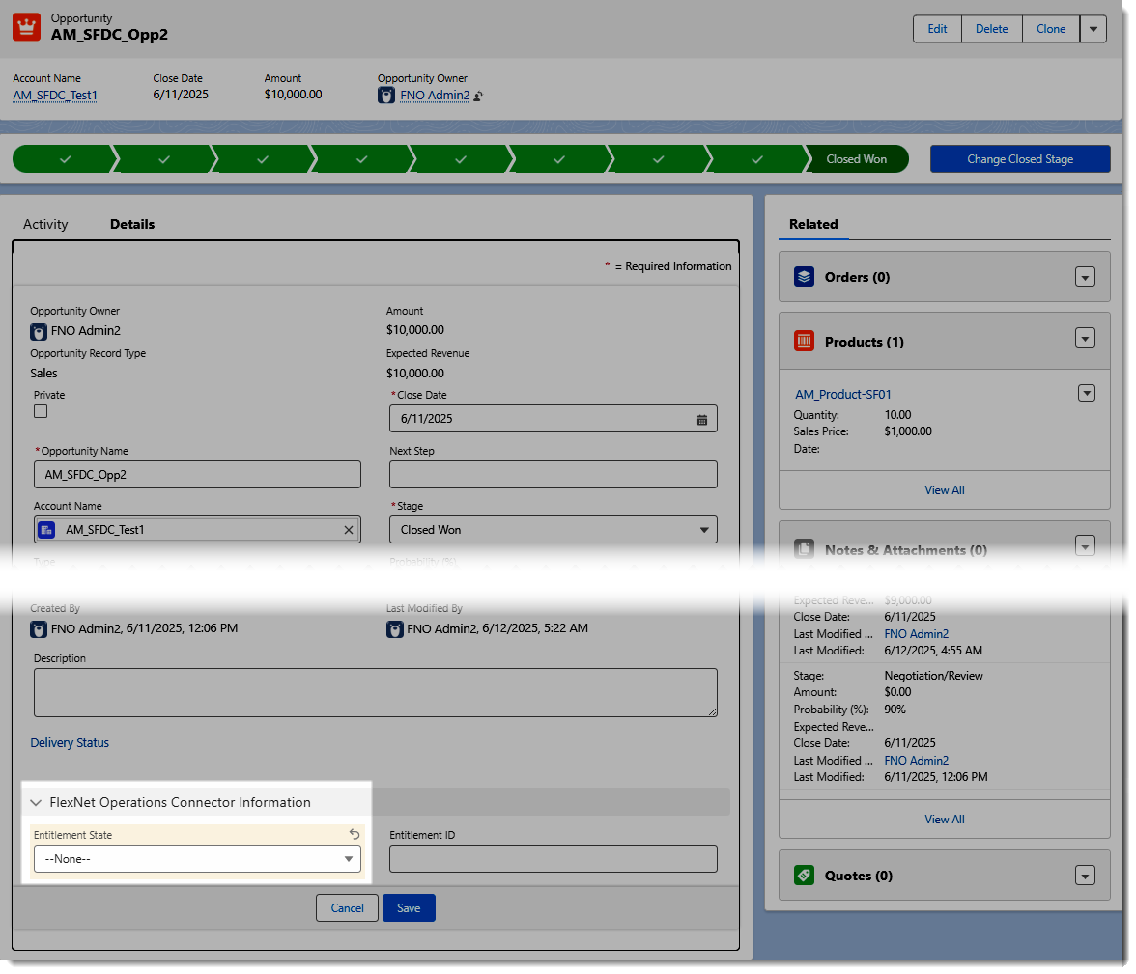Open the Orders list actions dropdown

(1086, 277)
